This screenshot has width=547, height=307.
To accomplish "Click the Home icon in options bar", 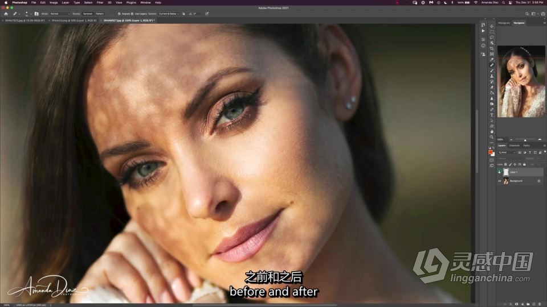I will 6,14.
